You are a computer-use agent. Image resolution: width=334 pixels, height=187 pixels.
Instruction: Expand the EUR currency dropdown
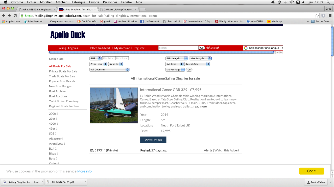pyautogui.click(x=96, y=58)
